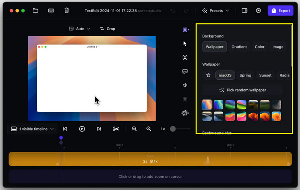Click the video preview canvas
The image size is (300, 190).
pos(92,78)
